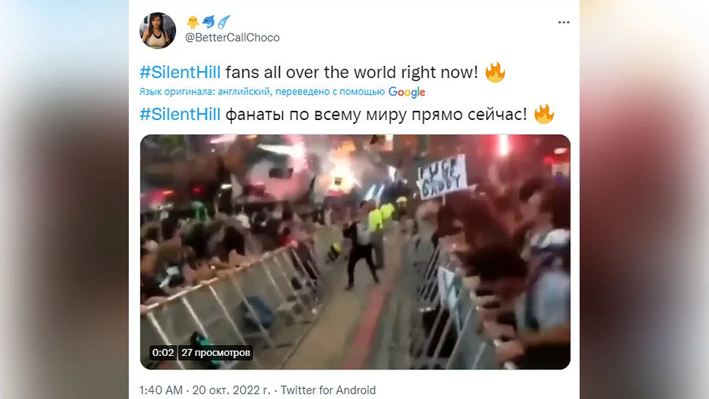Click the 0:02 video time badge
709x399 pixels.
(x=163, y=353)
